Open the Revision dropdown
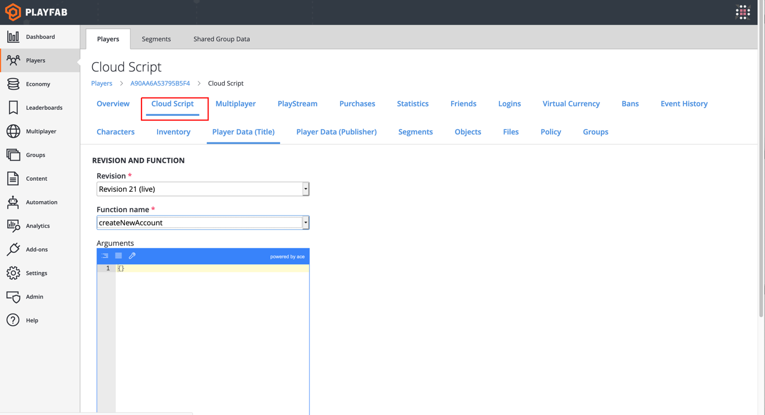 tap(203, 189)
